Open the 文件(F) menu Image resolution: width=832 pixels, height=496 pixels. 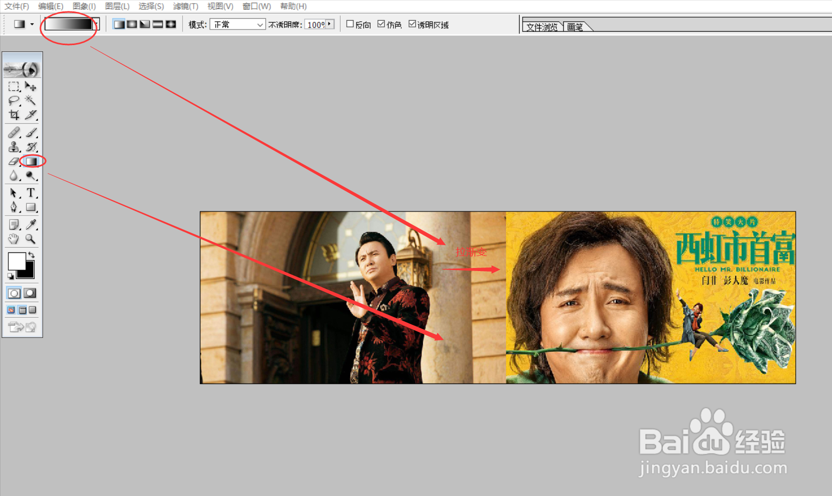[17, 6]
